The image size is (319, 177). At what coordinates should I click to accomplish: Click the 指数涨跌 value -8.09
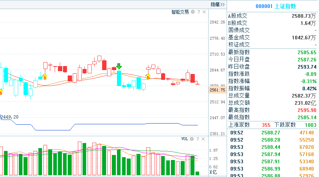310,74
